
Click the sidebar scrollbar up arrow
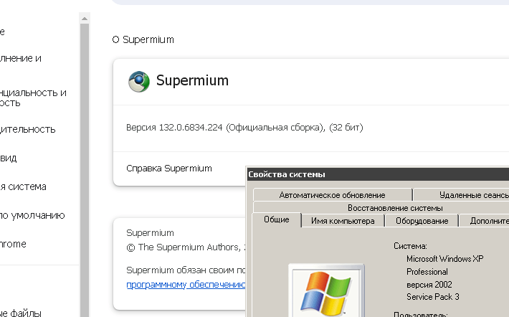[x=85, y=19]
